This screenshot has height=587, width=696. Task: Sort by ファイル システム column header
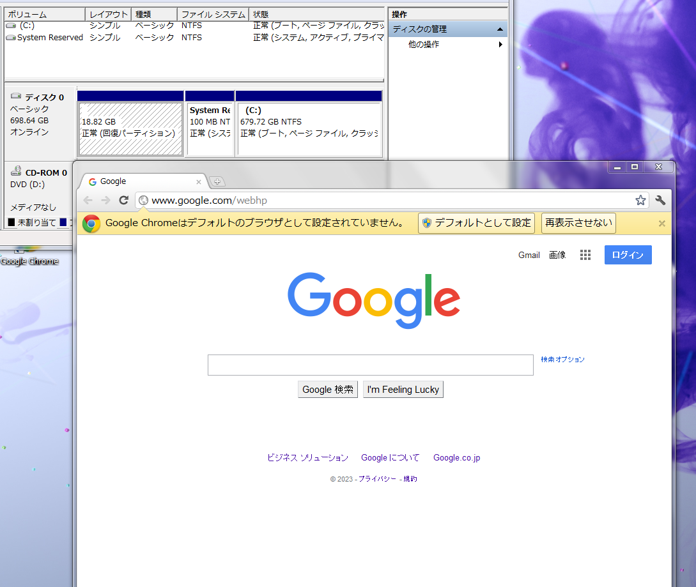213,15
